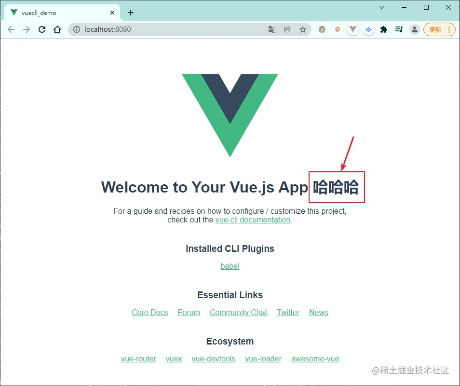
Task: Open the News link
Action: (x=319, y=312)
